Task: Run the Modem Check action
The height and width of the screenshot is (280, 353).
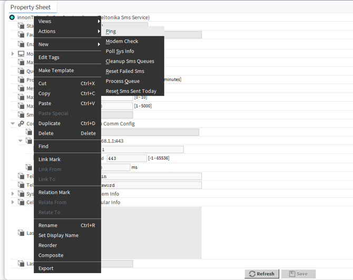Action: (x=122, y=41)
